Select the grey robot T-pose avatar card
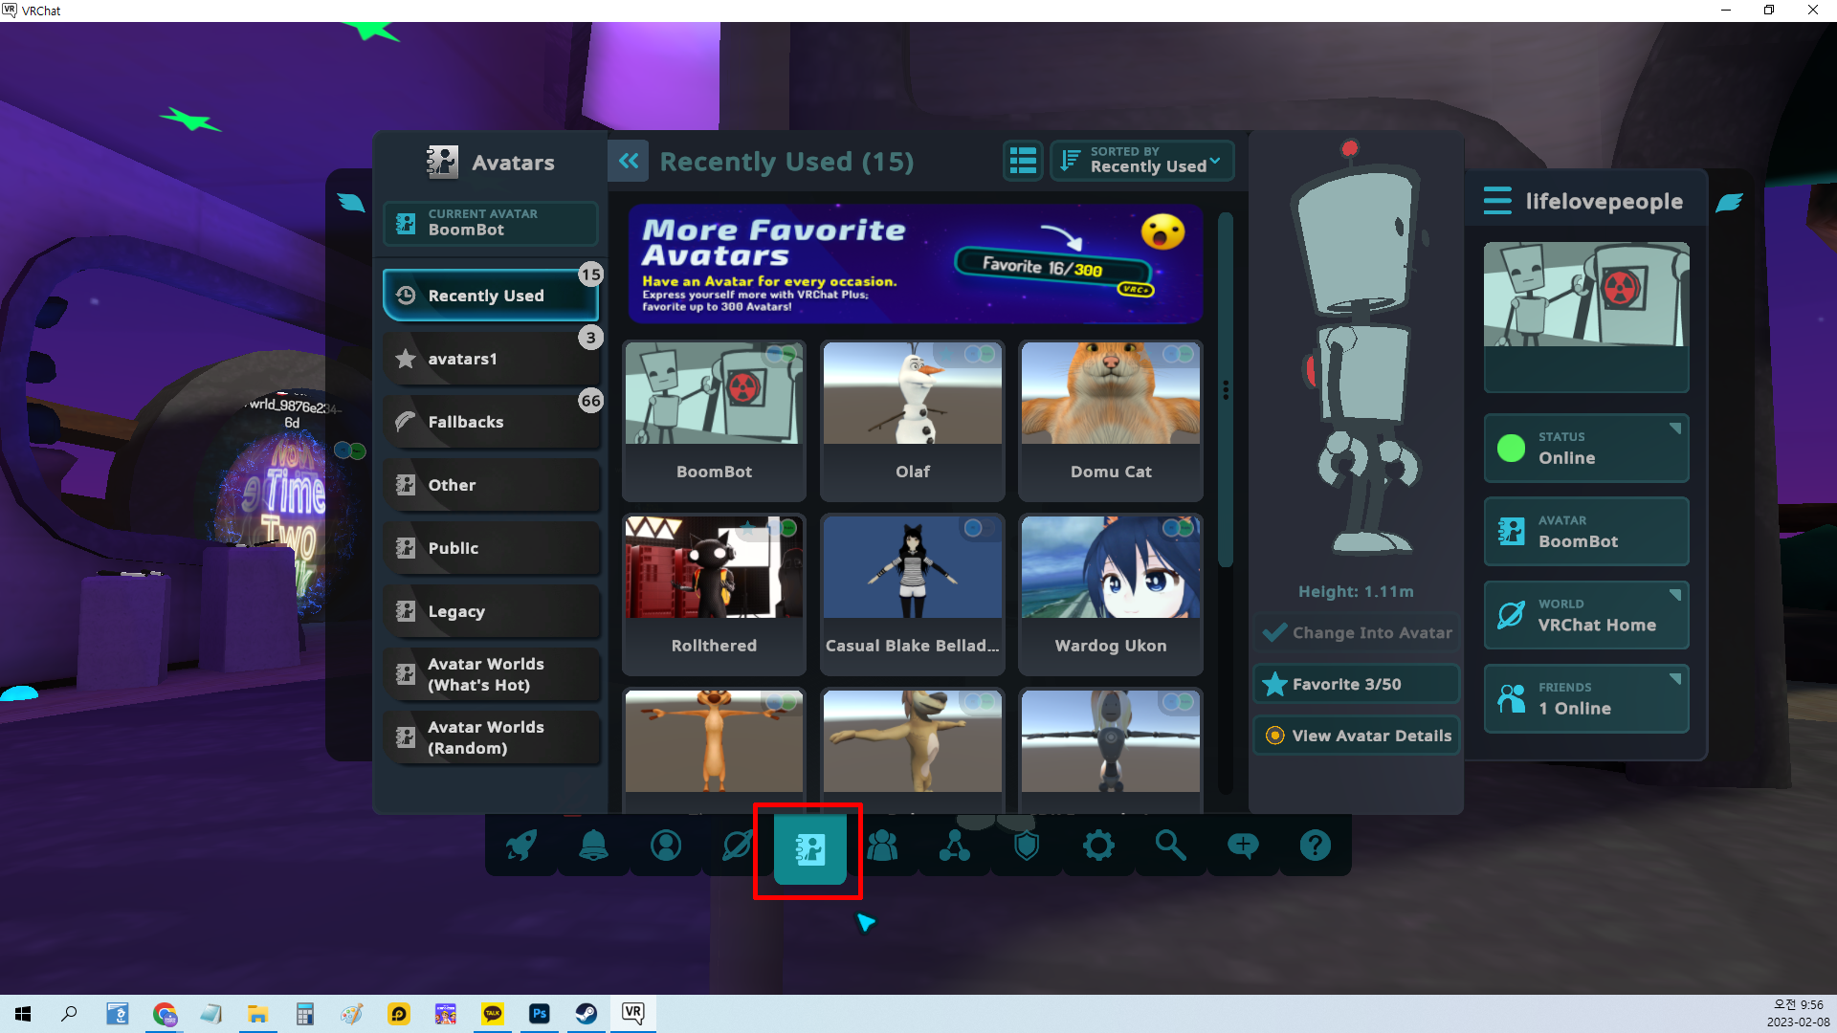This screenshot has height=1033, width=1837. [1111, 751]
